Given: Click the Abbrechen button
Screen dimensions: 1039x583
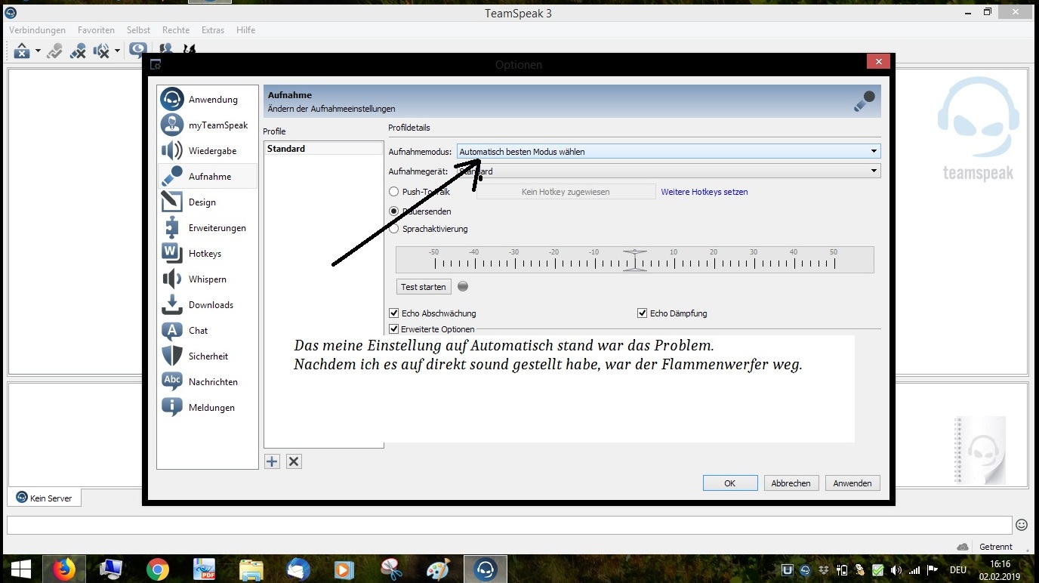Looking at the screenshot, I should coord(791,483).
